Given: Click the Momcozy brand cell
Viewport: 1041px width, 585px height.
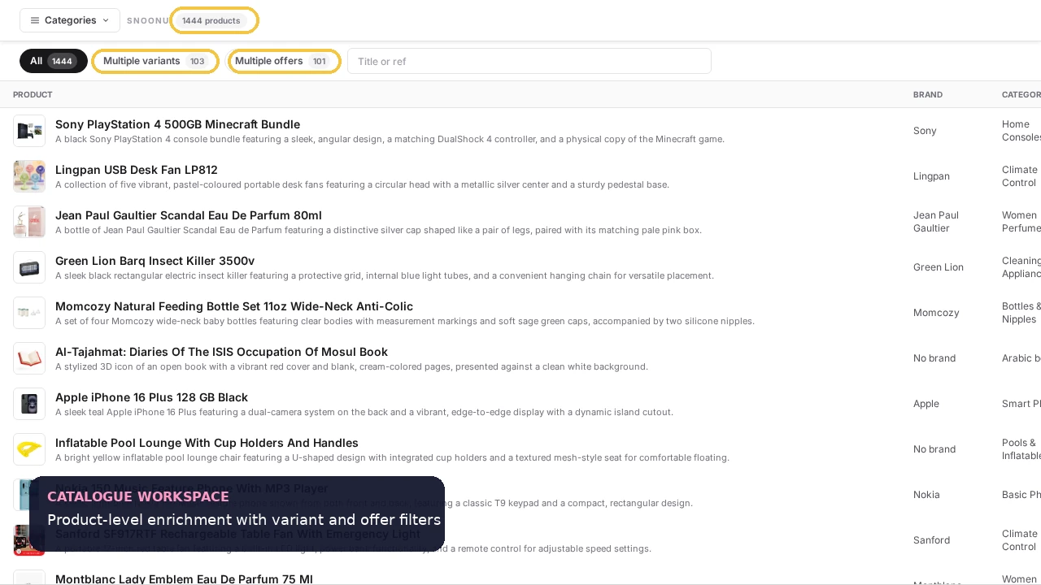Looking at the screenshot, I should coord(936,313).
